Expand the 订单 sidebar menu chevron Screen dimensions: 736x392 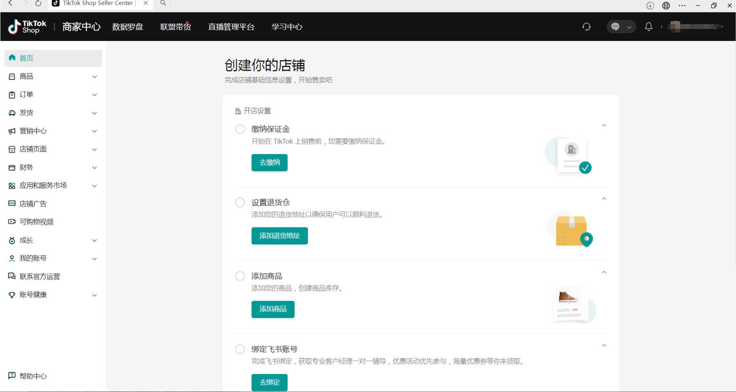click(94, 95)
